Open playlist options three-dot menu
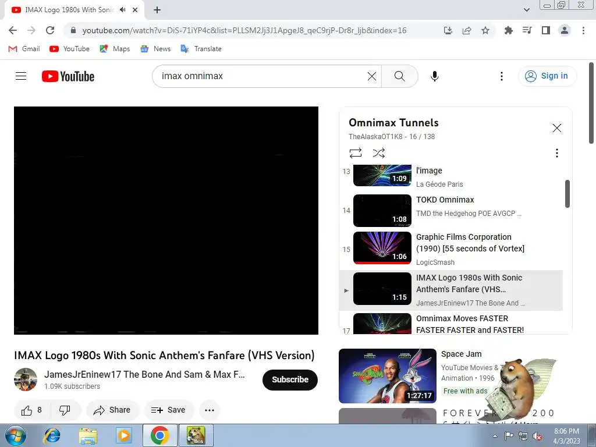Screen dimensions: 596x447 pyautogui.click(x=556, y=153)
